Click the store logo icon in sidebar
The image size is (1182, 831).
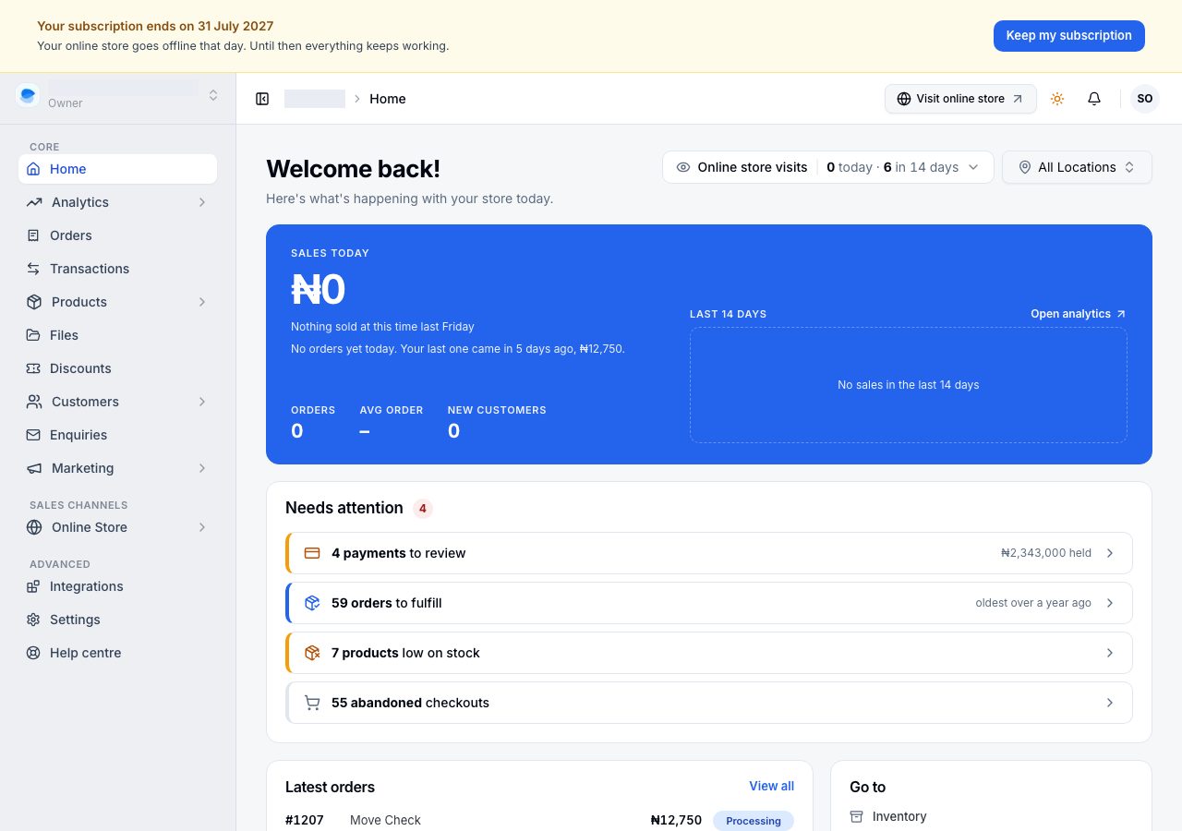pos(28,94)
